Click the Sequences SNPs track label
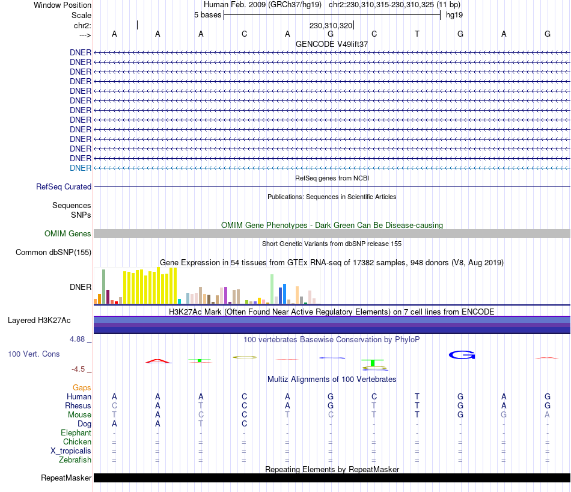 click(72, 211)
